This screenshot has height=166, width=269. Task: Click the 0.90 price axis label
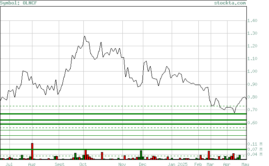click(x=252, y=84)
